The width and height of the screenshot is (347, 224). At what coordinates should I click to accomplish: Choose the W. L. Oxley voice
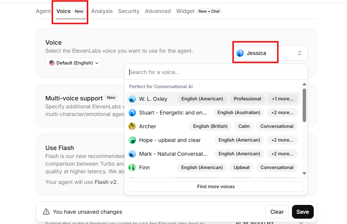click(x=213, y=99)
